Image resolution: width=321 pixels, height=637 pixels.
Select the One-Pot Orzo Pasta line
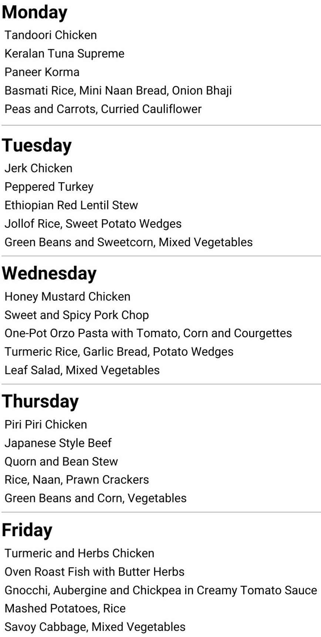[148, 333]
